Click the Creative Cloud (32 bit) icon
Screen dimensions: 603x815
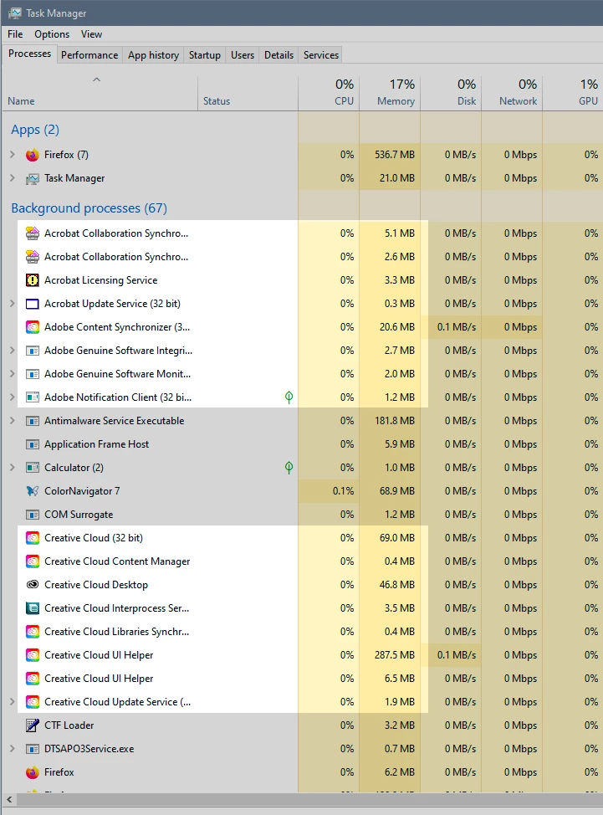coord(33,538)
